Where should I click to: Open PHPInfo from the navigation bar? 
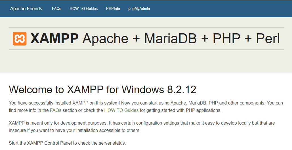coord(113,9)
